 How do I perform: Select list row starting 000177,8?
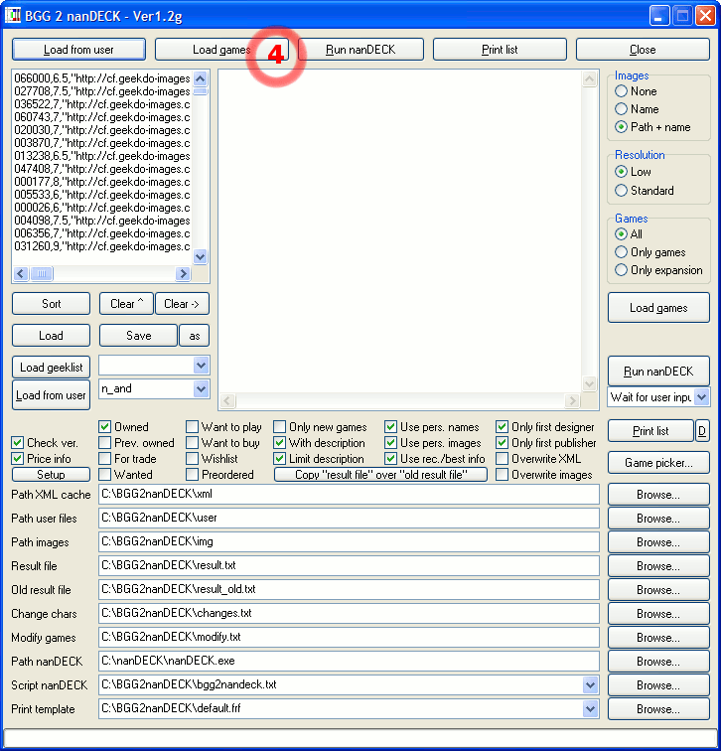(x=102, y=182)
